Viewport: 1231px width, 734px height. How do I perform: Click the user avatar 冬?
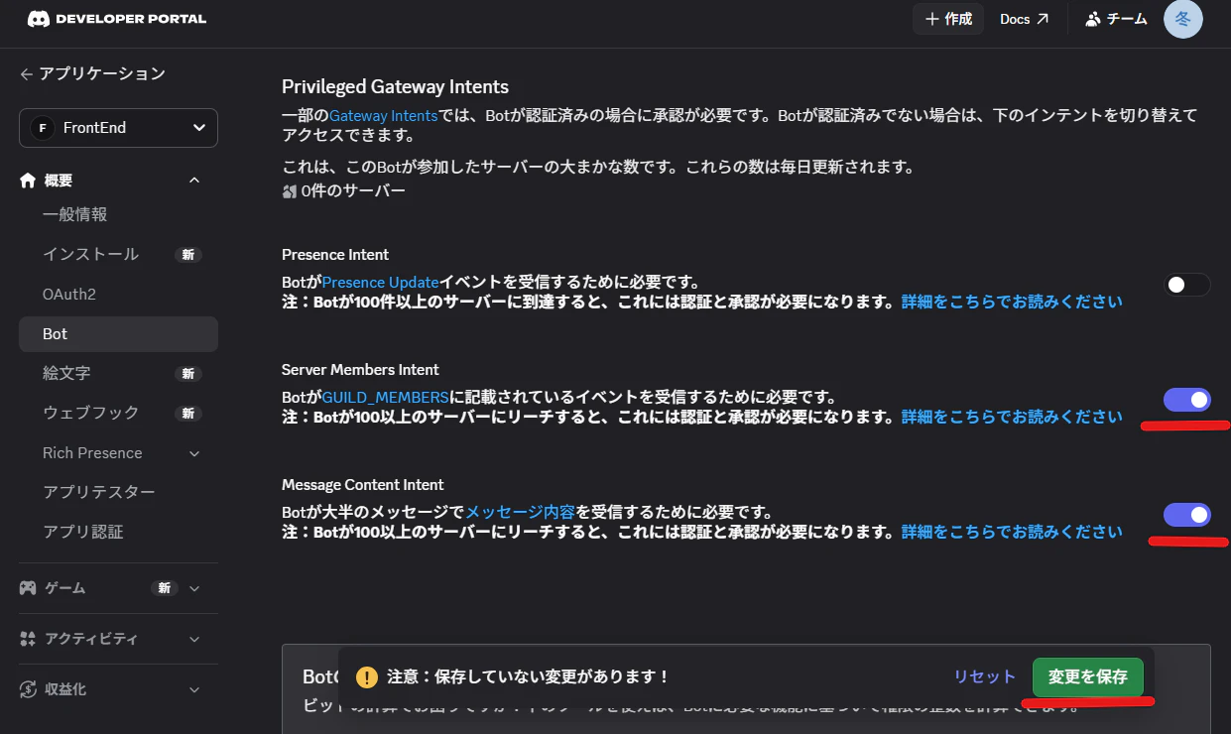tap(1182, 19)
